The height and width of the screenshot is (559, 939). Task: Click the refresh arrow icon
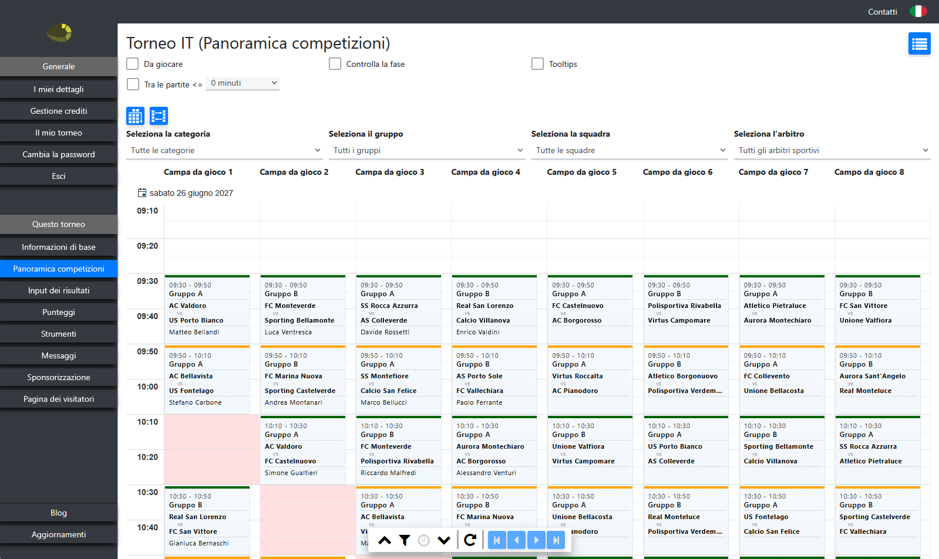pos(470,540)
